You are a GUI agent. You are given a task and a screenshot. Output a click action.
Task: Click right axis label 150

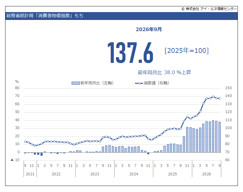click(x=228, y=88)
